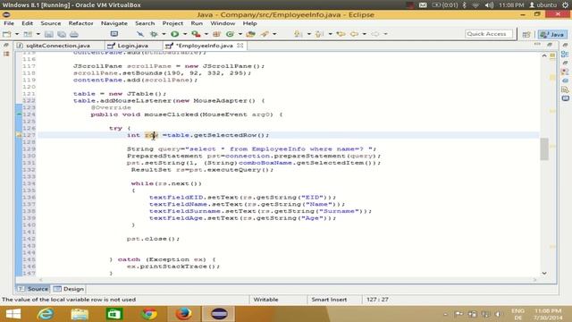The height and width of the screenshot is (322, 572).
Task: Open the New Java Class dropdown arrow
Action: tap(240, 34)
